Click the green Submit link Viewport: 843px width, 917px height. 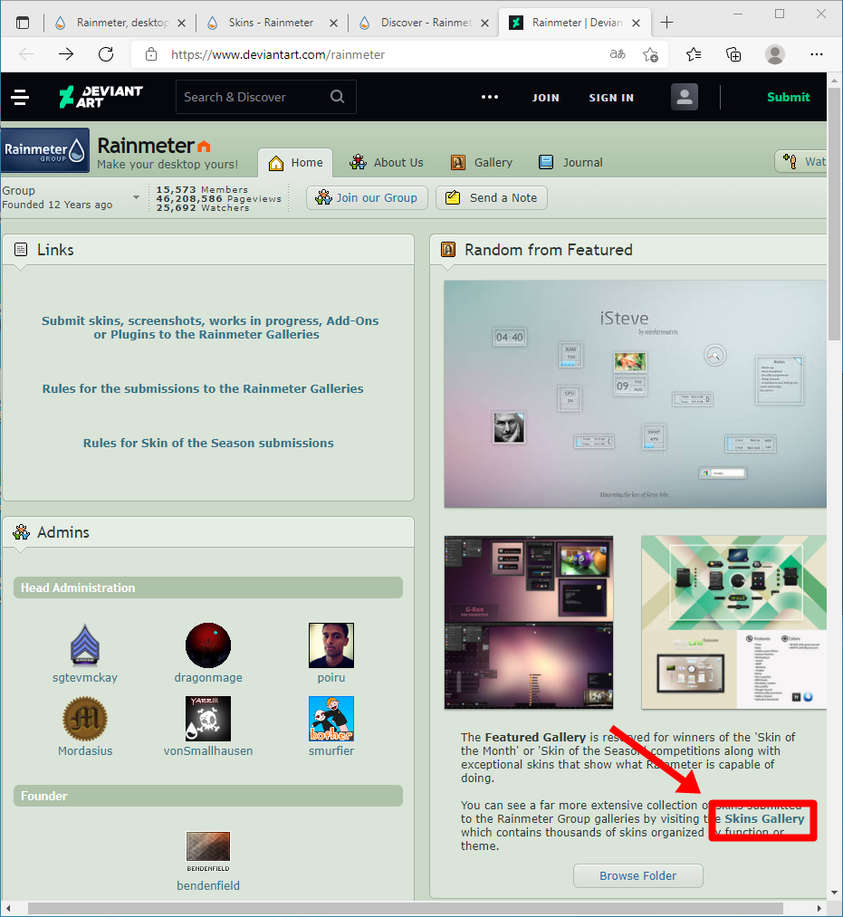pyautogui.click(x=788, y=97)
